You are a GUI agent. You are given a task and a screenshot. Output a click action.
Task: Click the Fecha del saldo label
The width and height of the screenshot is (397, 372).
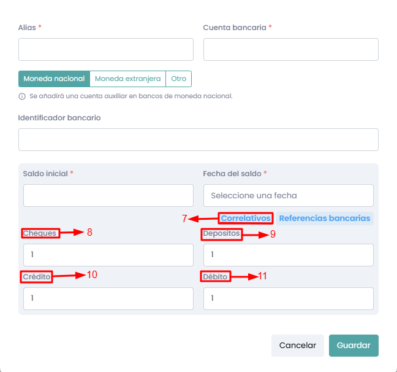tap(232, 174)
